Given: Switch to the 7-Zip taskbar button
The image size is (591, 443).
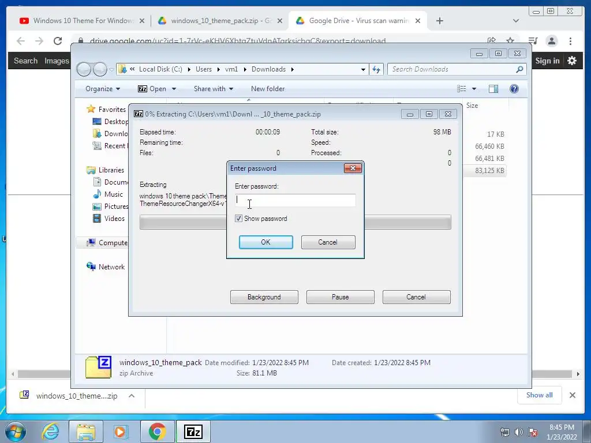Looking at the screenshot, I should pyautogui.click(x=193, y=431).
